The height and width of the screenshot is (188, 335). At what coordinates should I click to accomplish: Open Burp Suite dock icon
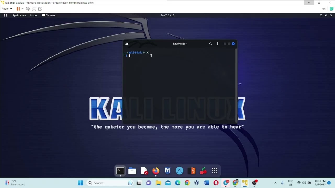[x=192, y=171]
